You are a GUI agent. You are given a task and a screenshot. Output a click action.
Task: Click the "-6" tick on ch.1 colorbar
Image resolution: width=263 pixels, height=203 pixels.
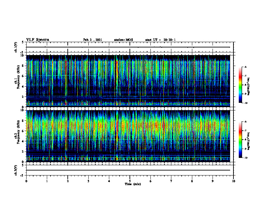coord(245,67)
